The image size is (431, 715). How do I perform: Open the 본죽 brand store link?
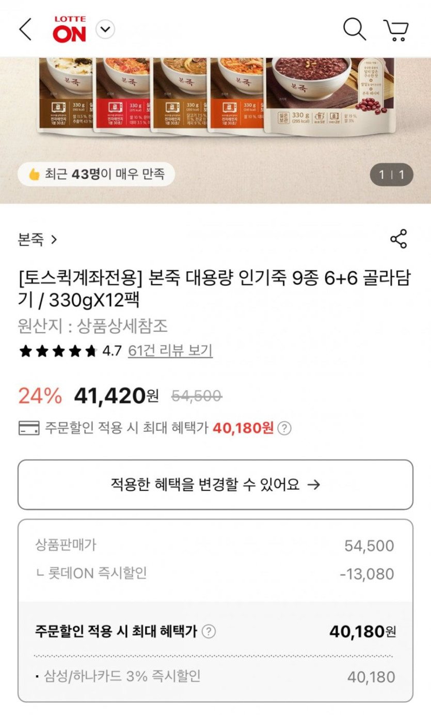point(37,240)
